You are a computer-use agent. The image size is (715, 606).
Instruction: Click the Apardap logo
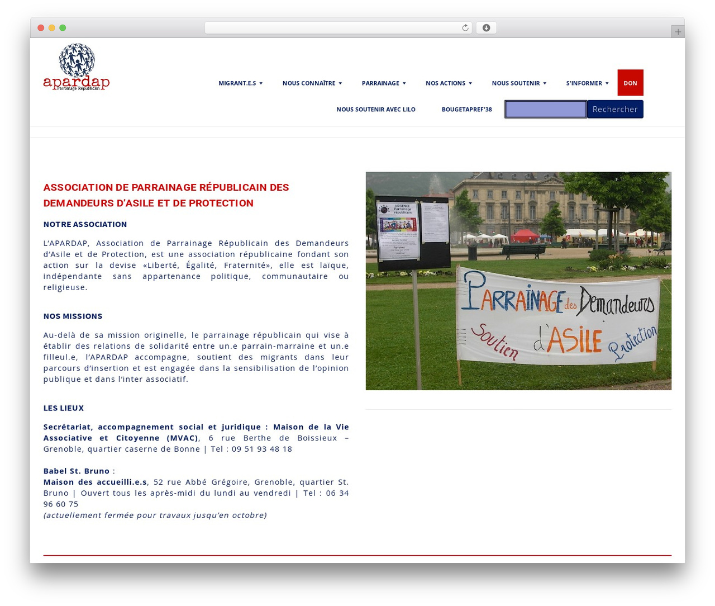(77, 67)
